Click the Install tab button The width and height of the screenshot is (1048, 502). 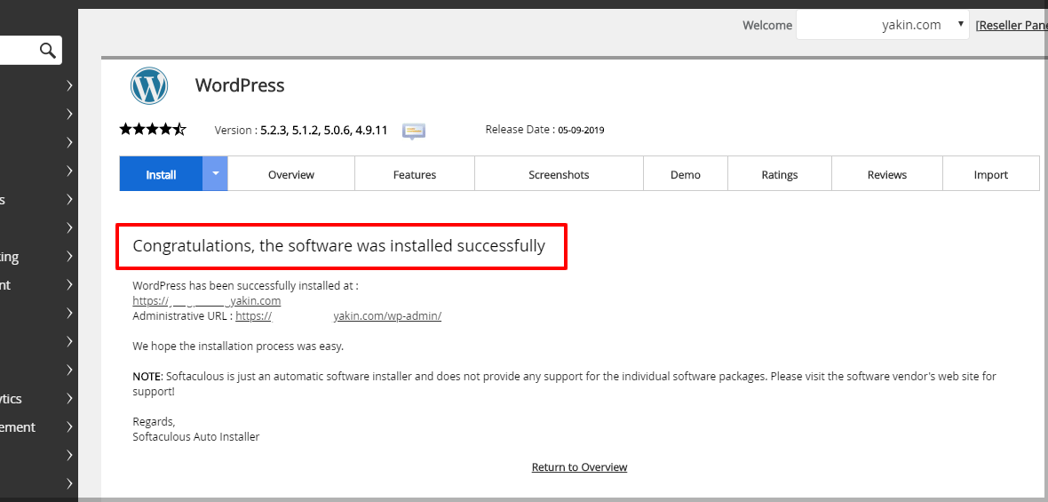[x=161, y=174]
